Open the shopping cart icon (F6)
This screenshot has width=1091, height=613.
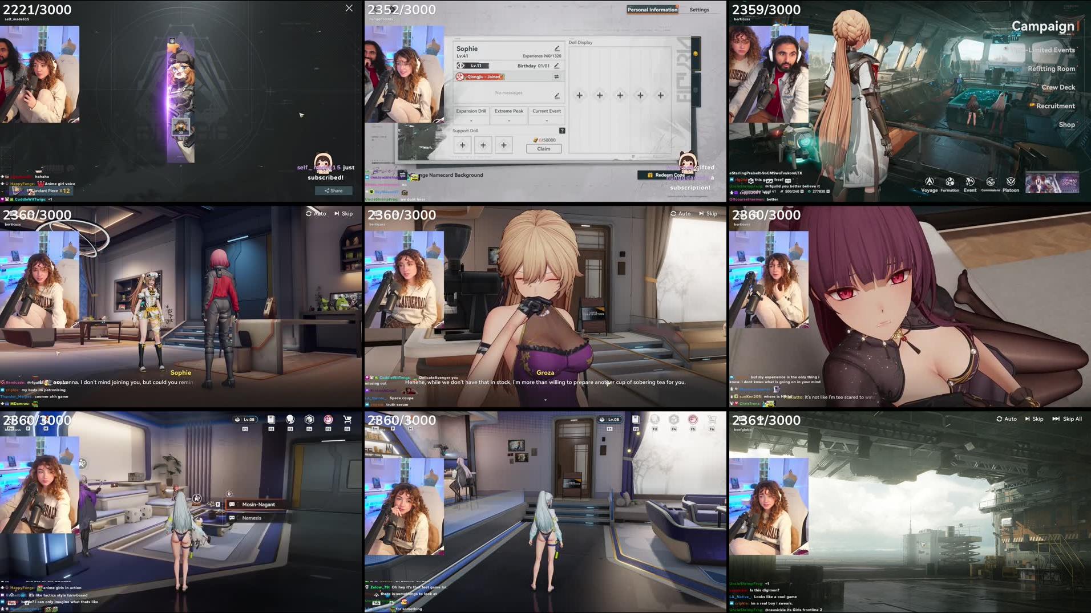pyautogui.click(x=347, y=419)
